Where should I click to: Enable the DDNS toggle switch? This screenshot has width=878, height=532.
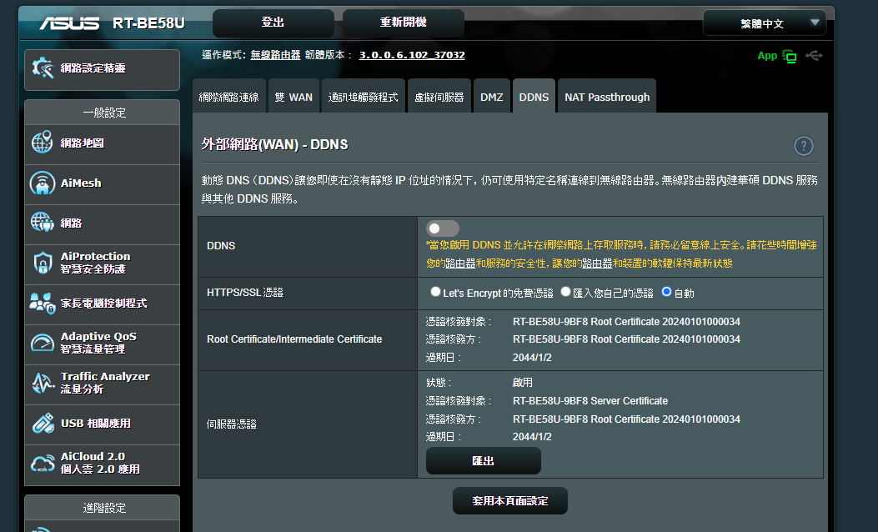click(x=443, y=228)
